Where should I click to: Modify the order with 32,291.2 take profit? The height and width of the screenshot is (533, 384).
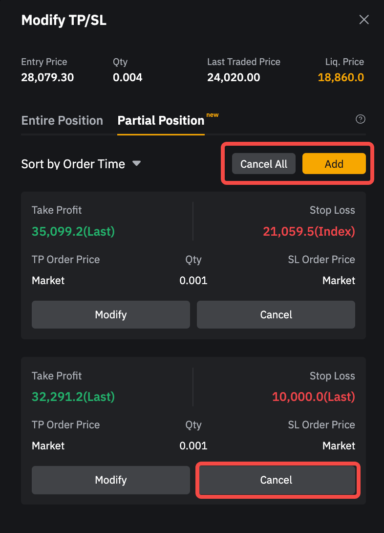(110, 480)
